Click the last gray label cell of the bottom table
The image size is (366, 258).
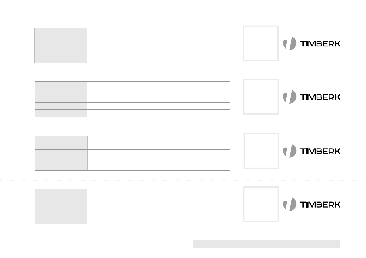coord(61,220)
